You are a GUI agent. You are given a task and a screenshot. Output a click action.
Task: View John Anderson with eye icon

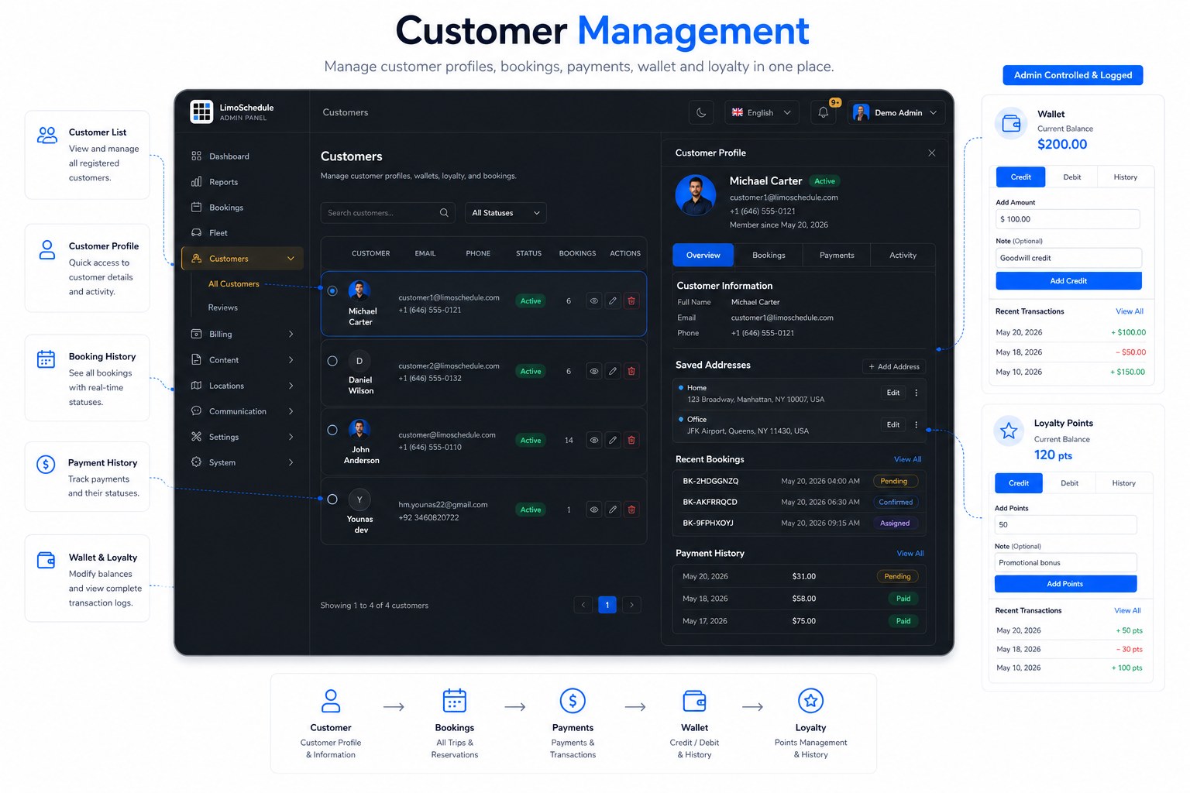(x=594, y=441)
